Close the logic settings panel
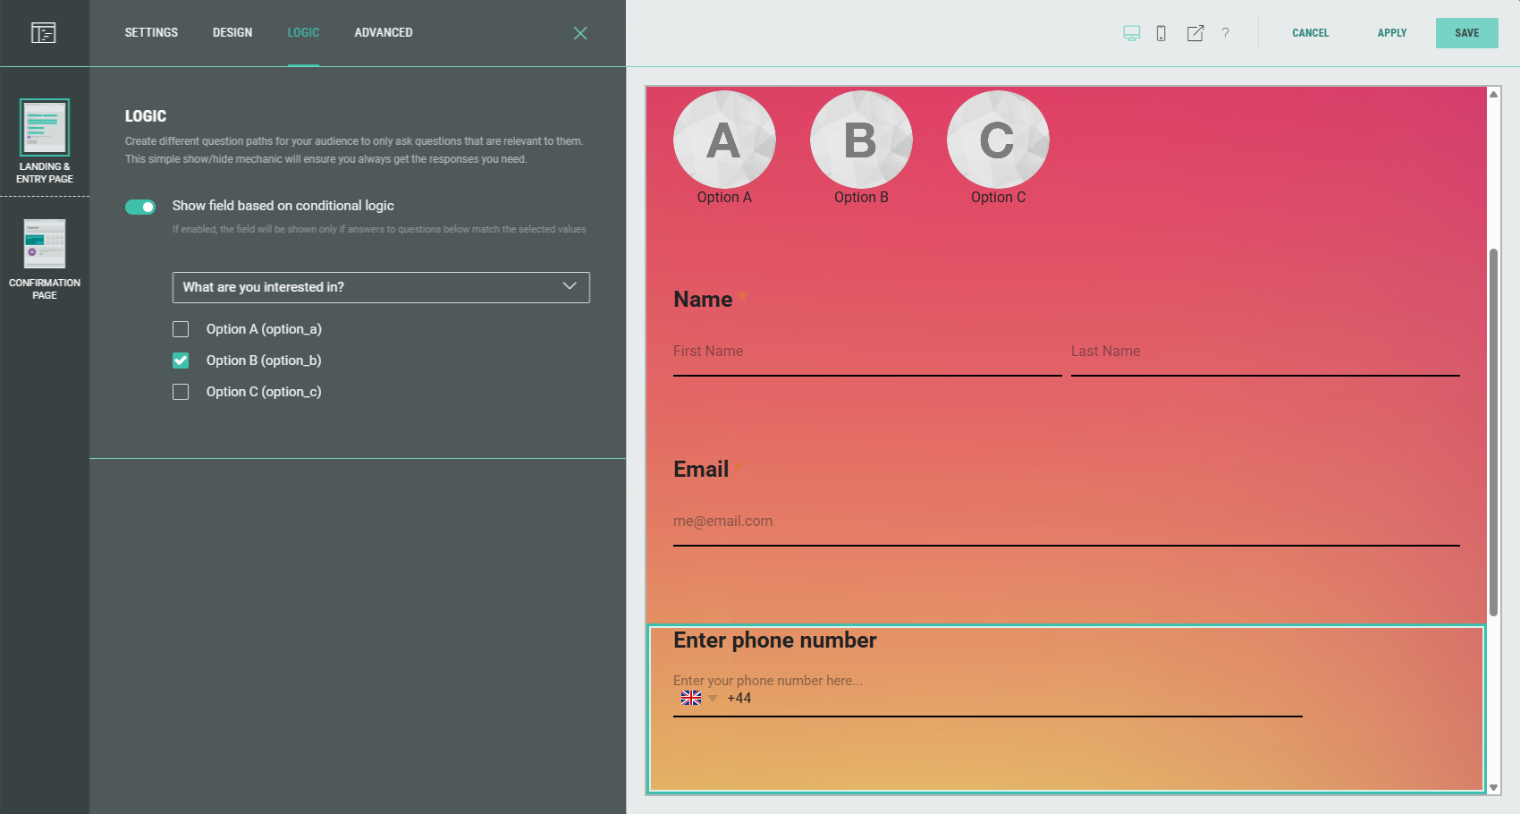This screenshot has height=814, width=1520. (580, 33)
